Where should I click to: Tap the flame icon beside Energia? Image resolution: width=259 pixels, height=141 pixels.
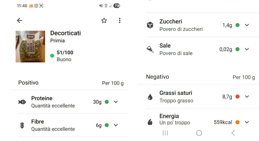(x=150, y=122)
